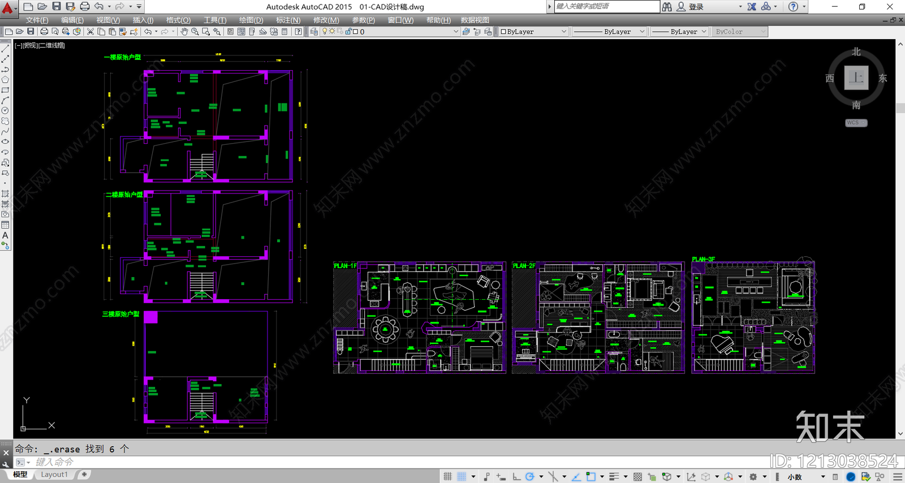This screenshot has width=905, height=483.
Task: Select the Multiline Text 'A' tool
Action: (5, 235)
